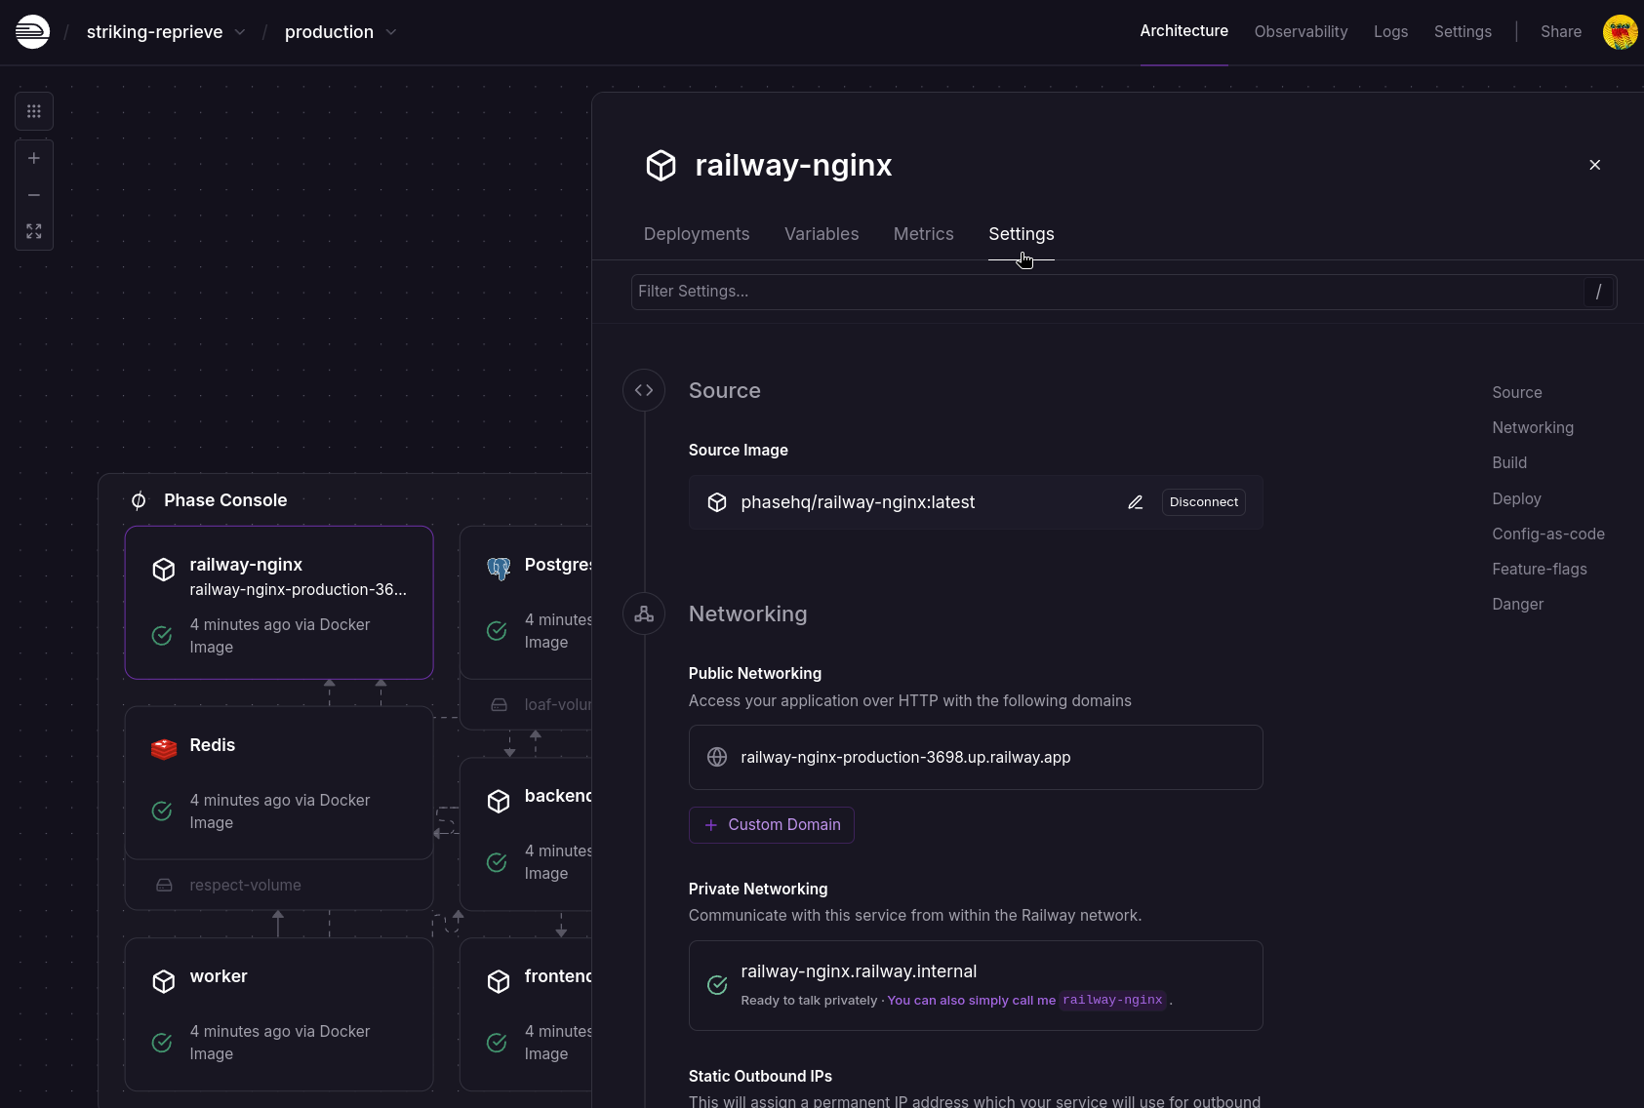
Task: Zoom in on the canvas
Action: pyautogui.click(x=34, y=158)
